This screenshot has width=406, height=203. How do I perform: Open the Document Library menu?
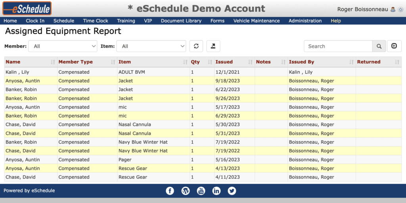[x=181, y=21]
